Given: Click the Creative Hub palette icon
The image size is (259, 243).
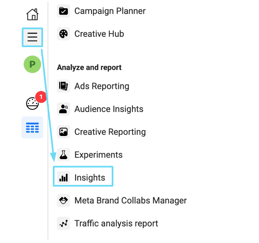Looking at the screenshot, I should point(63,34).
